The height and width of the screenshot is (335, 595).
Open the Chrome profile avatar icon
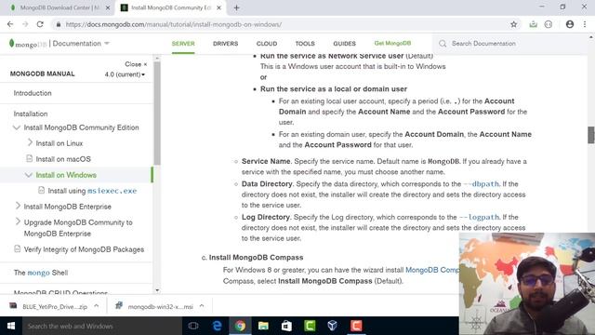point(570,24)
